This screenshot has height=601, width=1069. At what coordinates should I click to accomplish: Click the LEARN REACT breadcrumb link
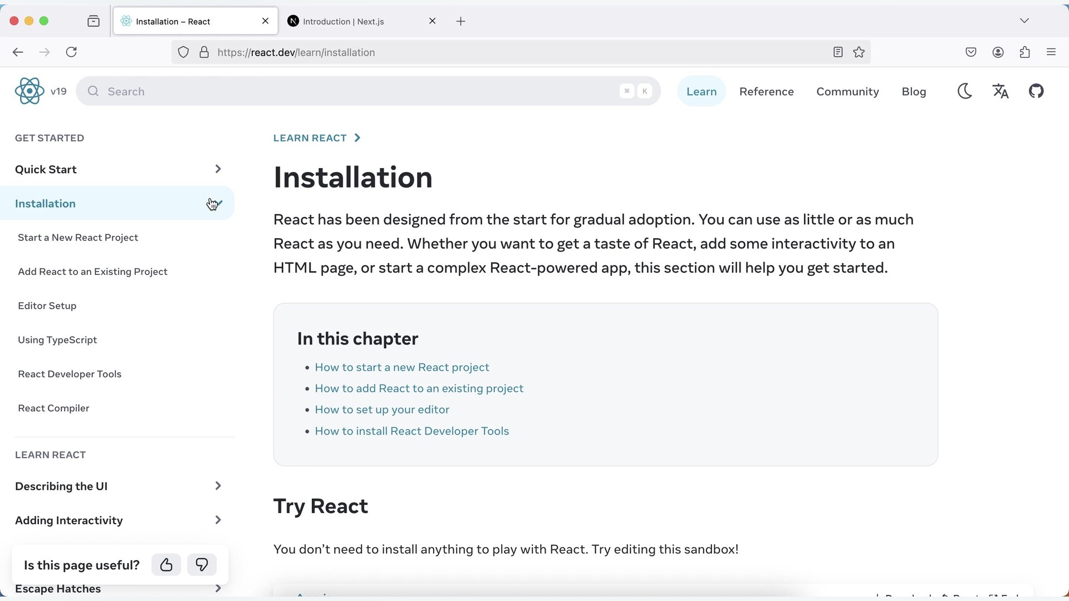pyautogui.click(x=310, y=138)
